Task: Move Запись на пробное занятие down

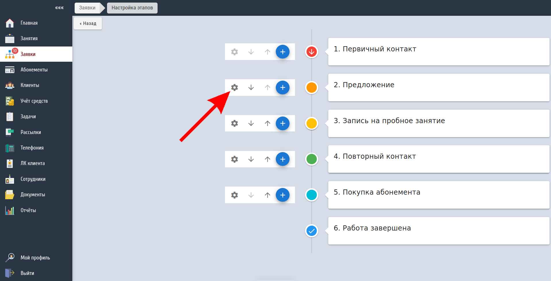Action: pos(251,123)
